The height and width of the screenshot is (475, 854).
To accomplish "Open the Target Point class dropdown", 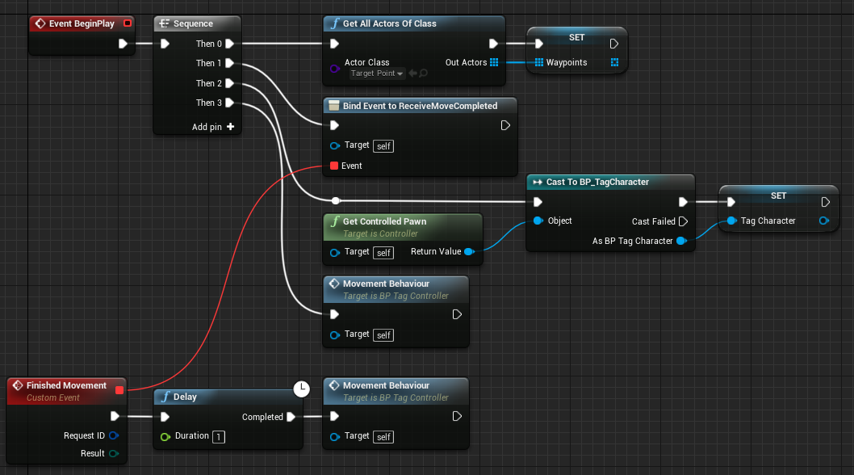I will pyautogui.click(x=376, y=73).
